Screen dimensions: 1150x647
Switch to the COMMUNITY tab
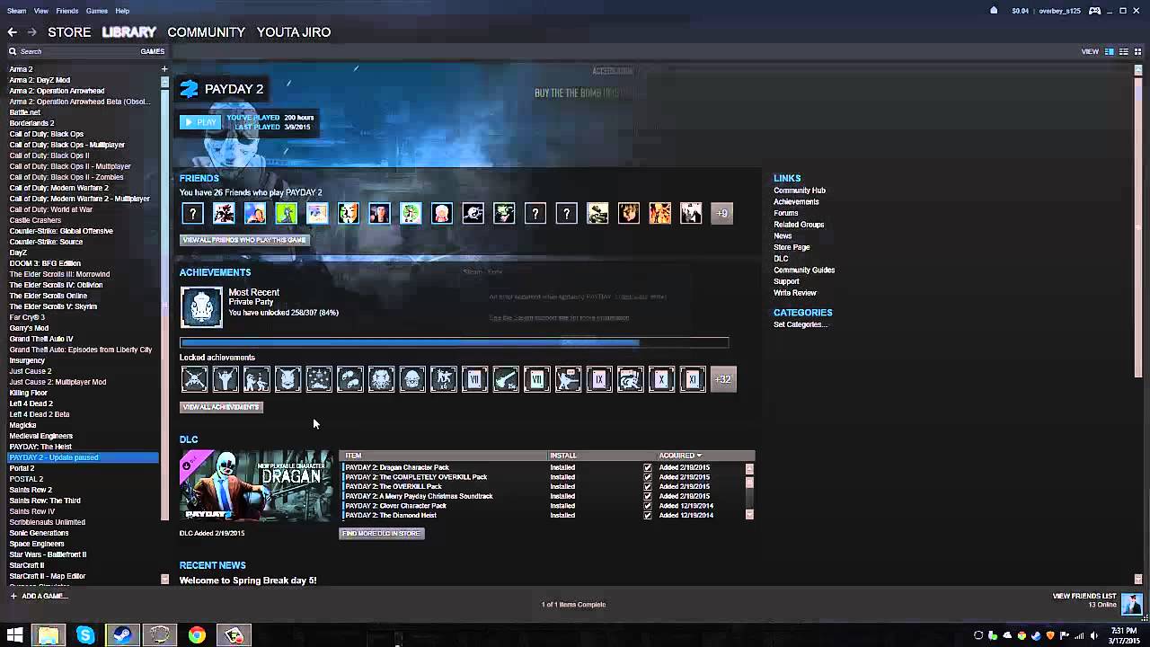pos(206,32)
